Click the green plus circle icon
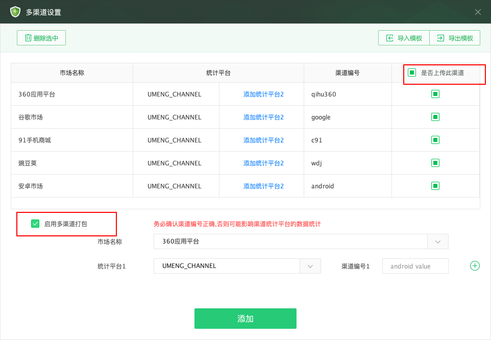The height and width of the screenshot is (340, 491). (475, 266)
